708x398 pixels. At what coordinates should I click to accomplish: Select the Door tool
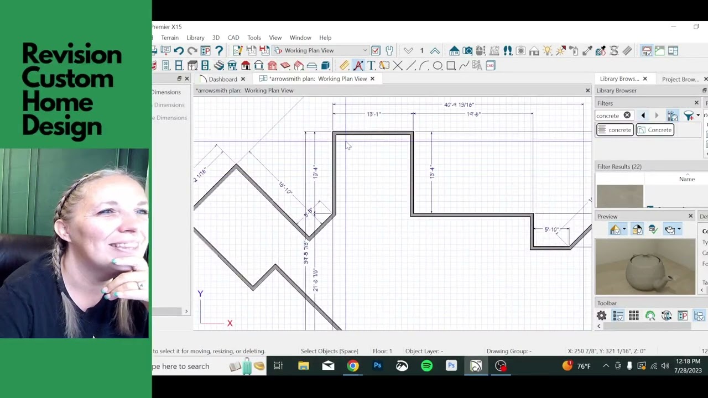(x=165, y=65)
